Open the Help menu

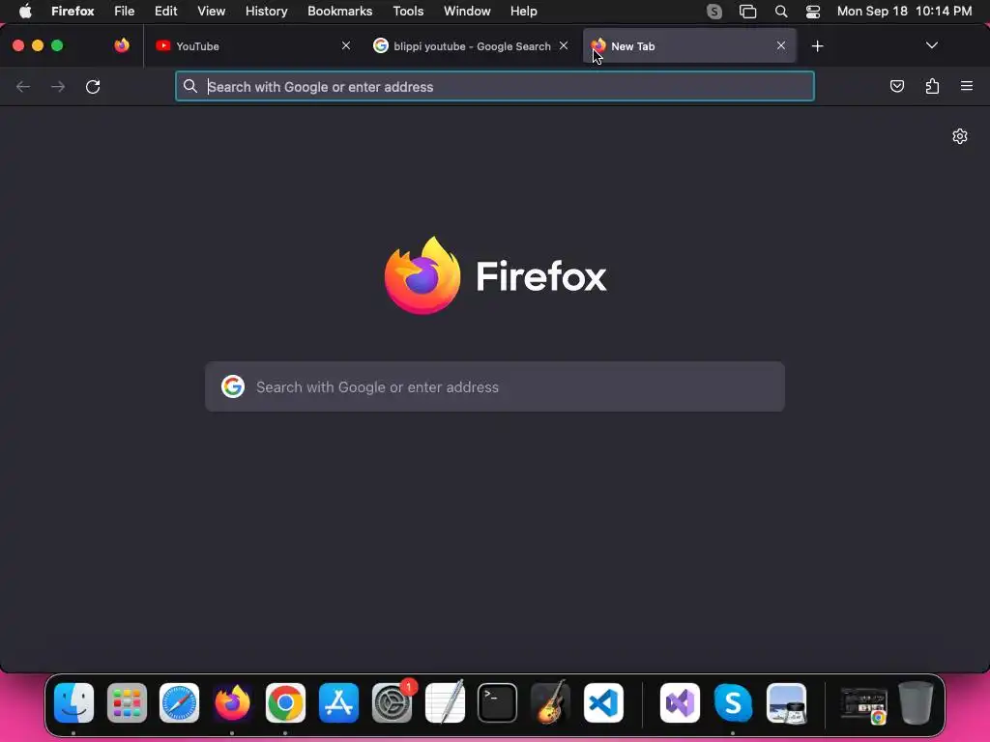tap(524, 12)
